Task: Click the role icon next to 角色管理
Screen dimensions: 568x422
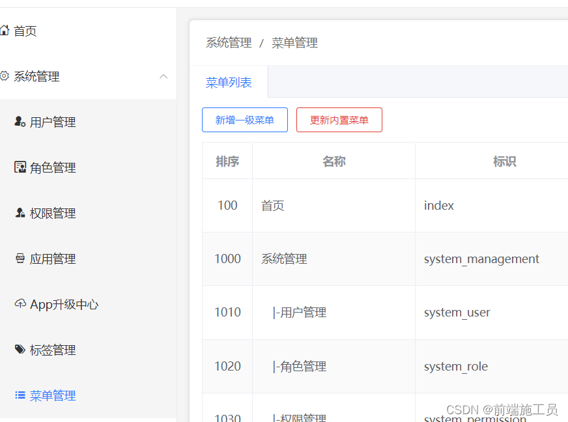Action: pos(20,167)
